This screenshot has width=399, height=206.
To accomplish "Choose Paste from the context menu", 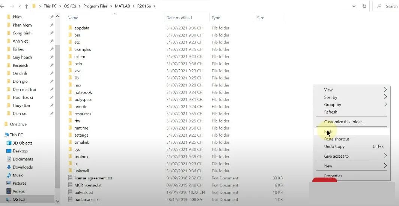I will tap(351, 131).
